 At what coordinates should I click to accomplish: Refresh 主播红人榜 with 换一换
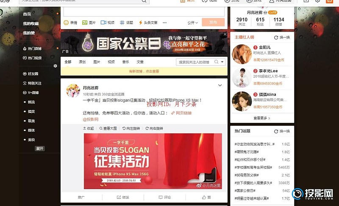[x=282, y=38]
